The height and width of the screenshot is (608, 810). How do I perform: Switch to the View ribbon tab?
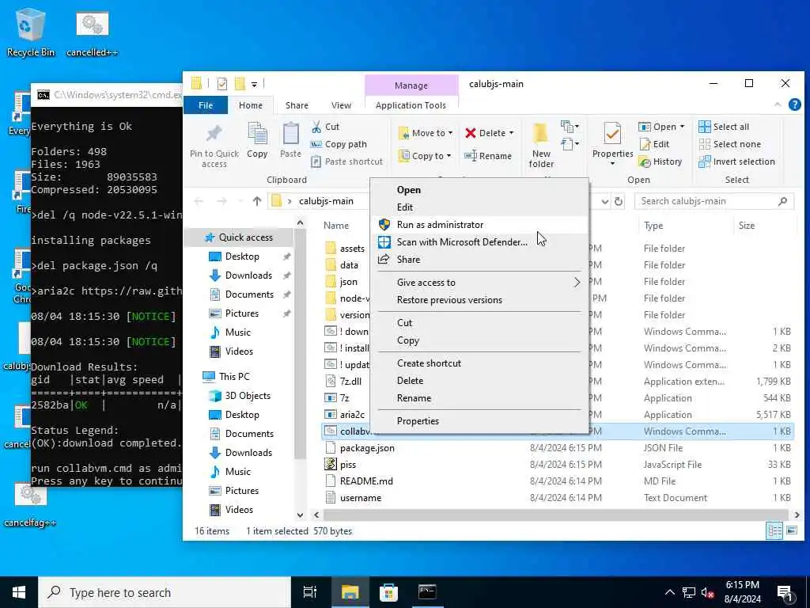341,105
